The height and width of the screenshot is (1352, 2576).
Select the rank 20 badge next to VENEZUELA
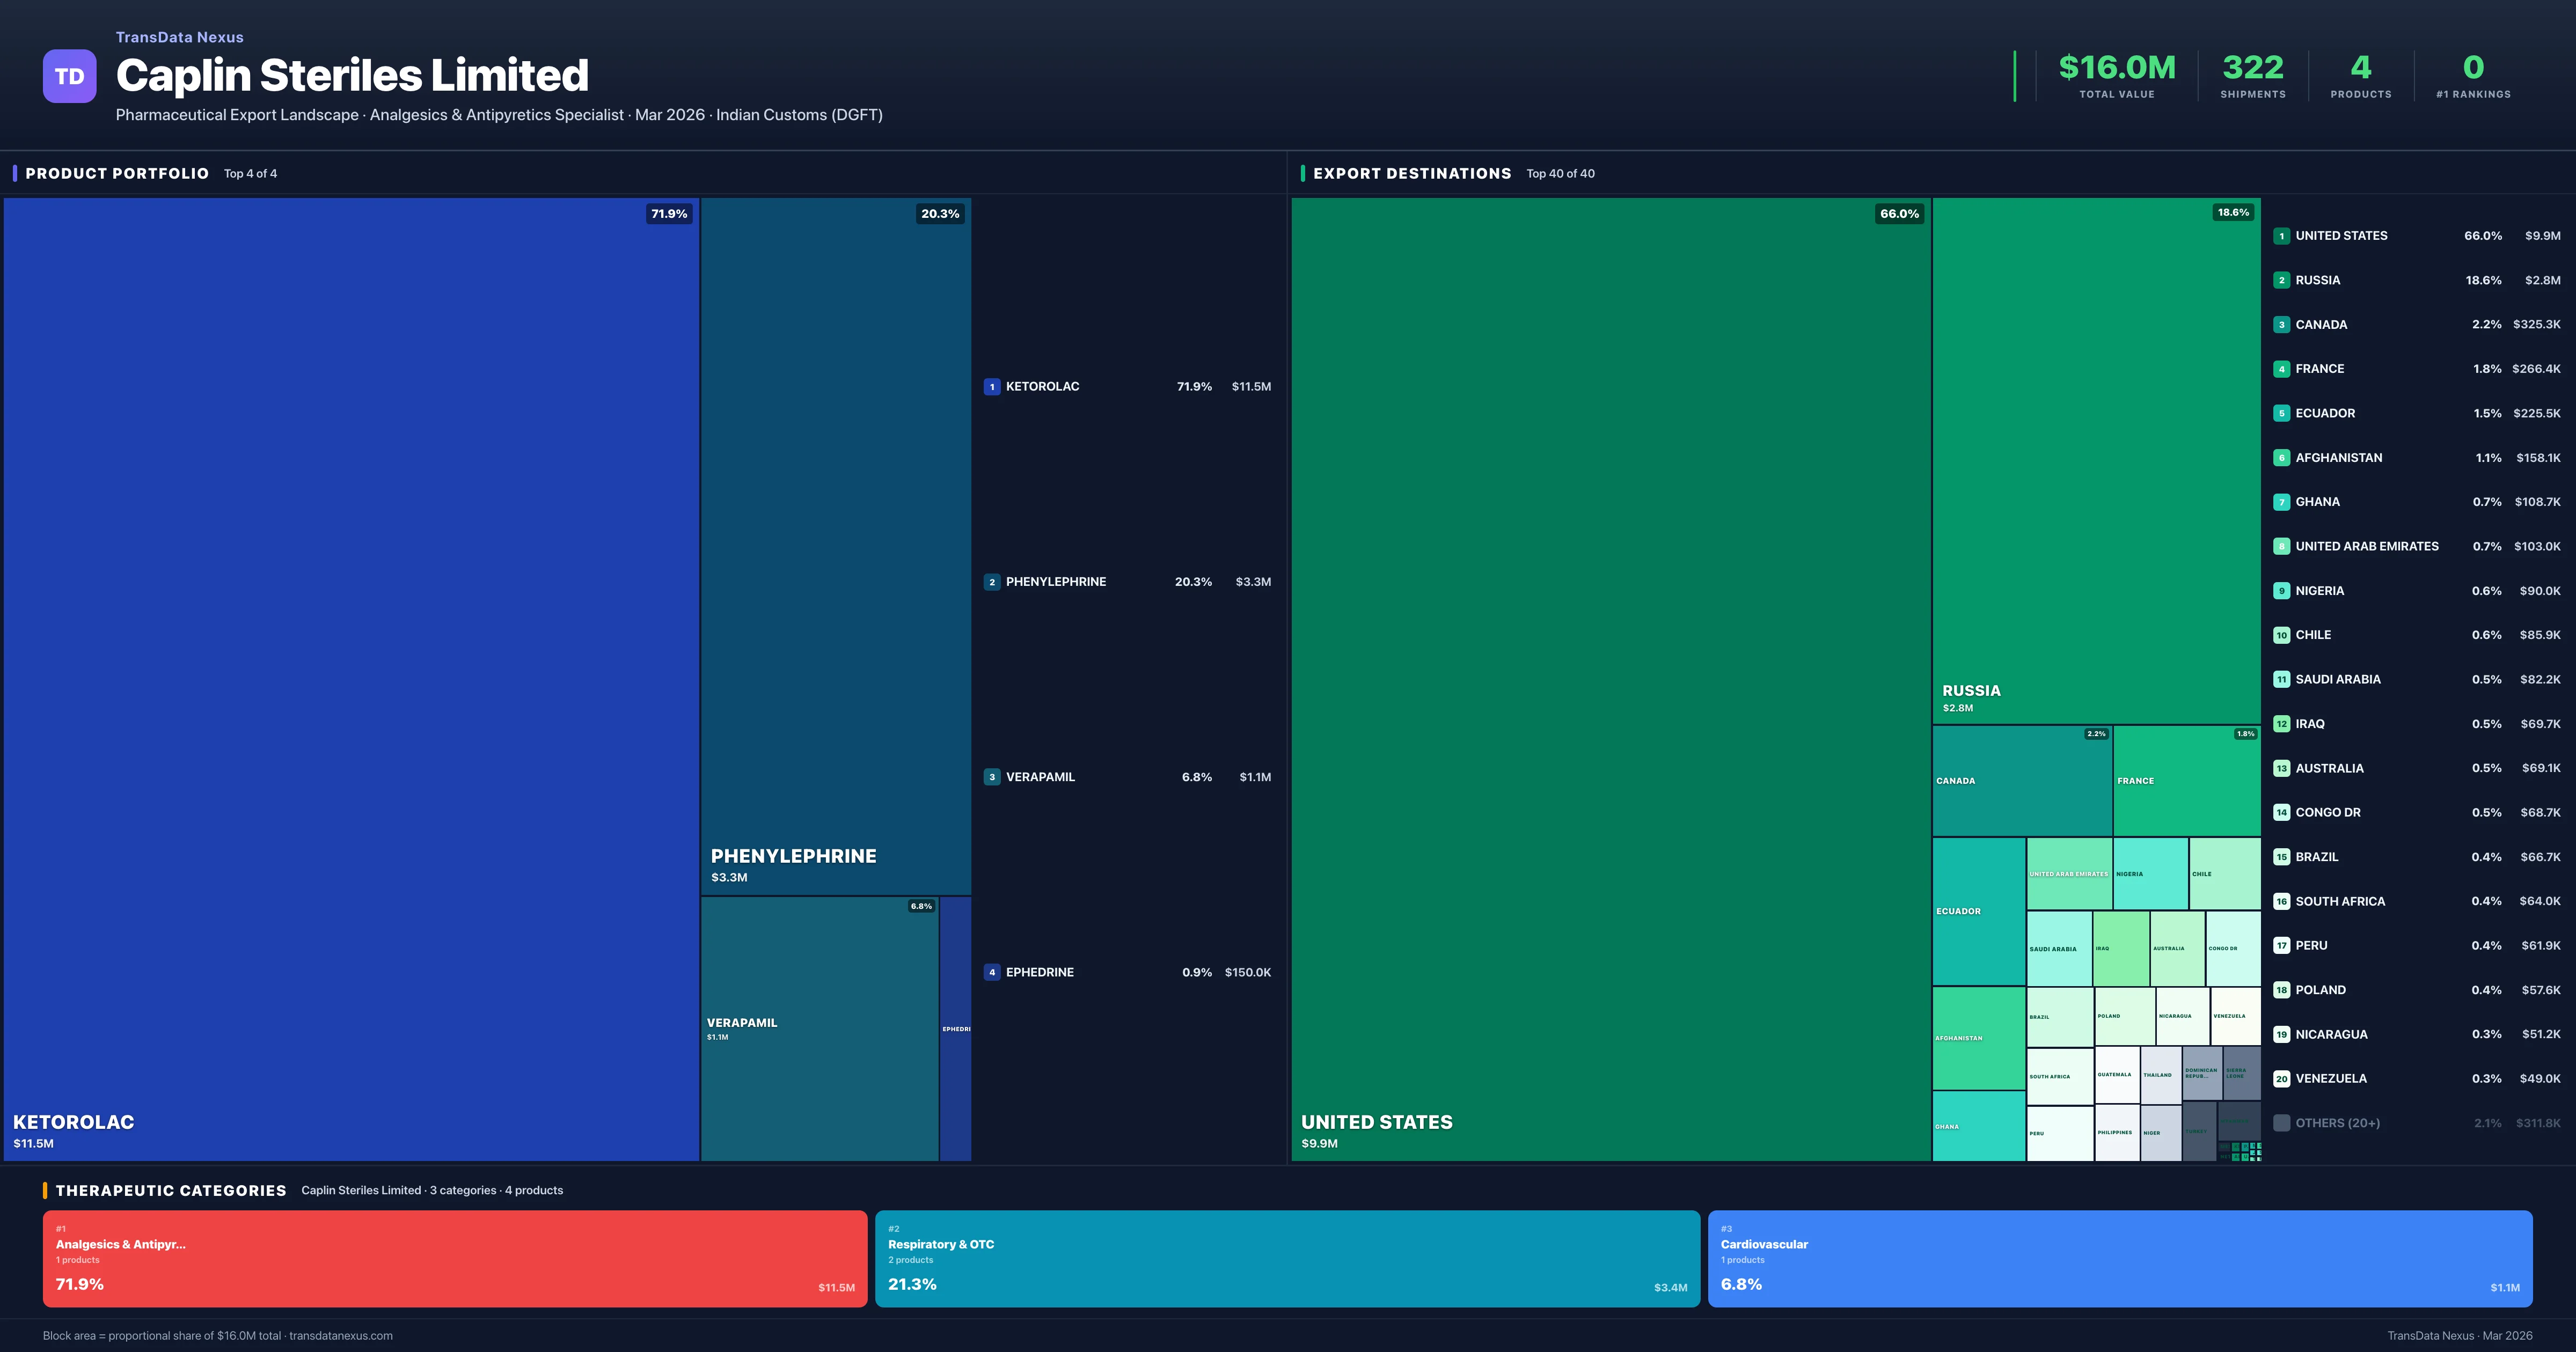[x=2283, y=1078]
